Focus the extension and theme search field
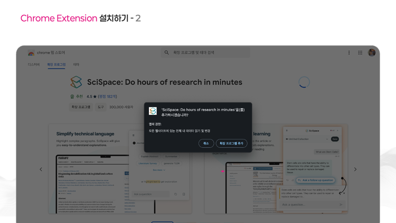The height and width of the screenshot is (223, 396). coord(205,53)
